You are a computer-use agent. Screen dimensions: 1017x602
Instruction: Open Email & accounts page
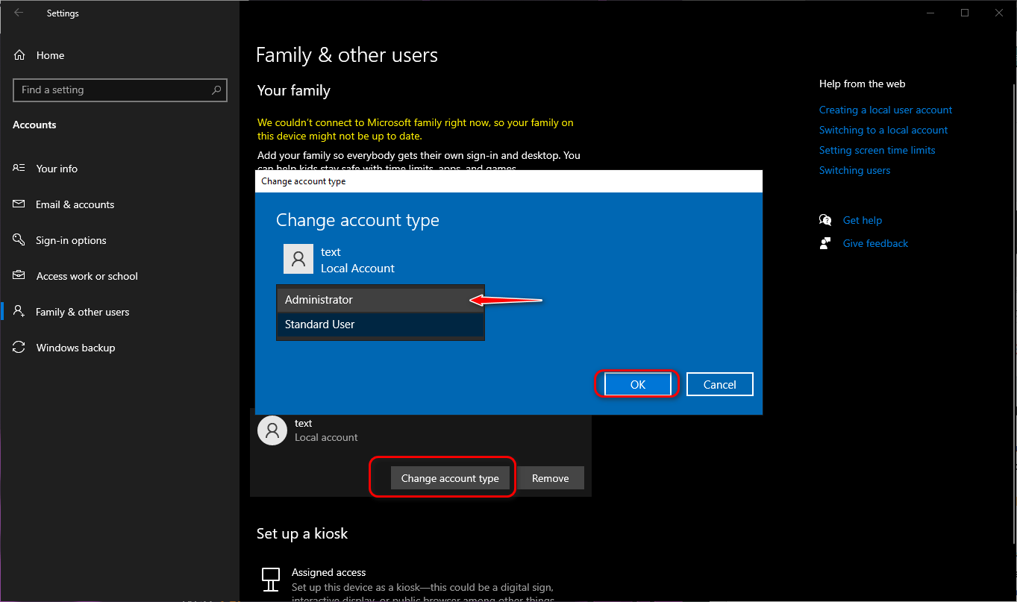point(75,204)
